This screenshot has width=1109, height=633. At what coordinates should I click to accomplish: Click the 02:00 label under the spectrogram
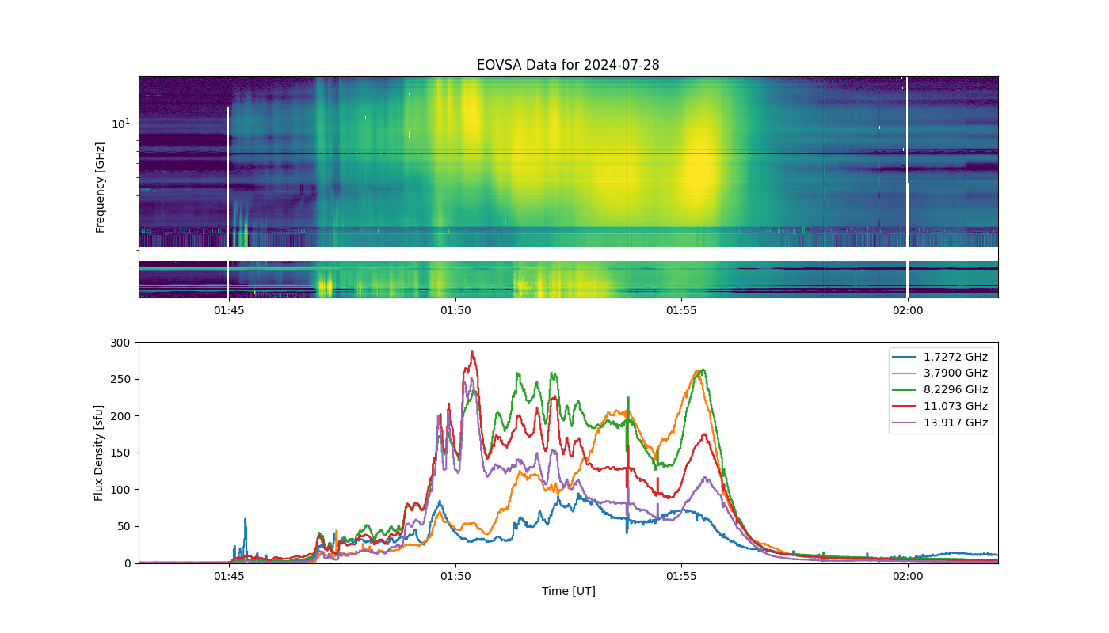point(908,310)
